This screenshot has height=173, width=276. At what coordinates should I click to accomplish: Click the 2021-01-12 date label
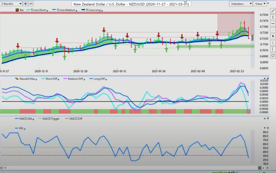click(x=120, y=71)
